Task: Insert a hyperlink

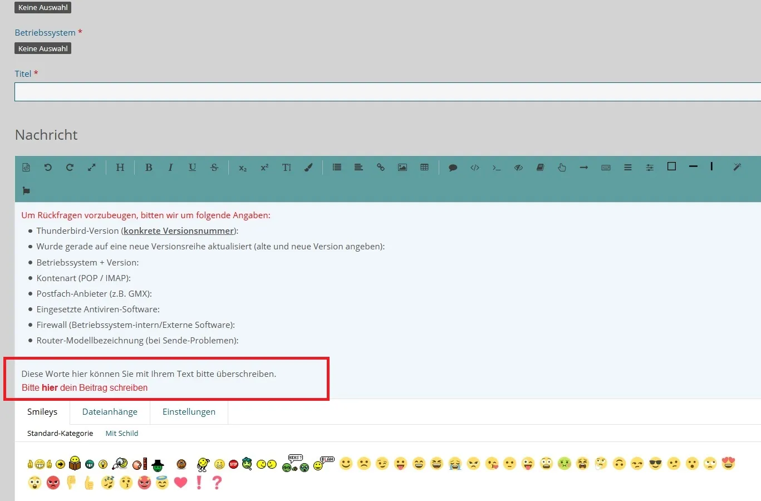Action: (381, 167)
